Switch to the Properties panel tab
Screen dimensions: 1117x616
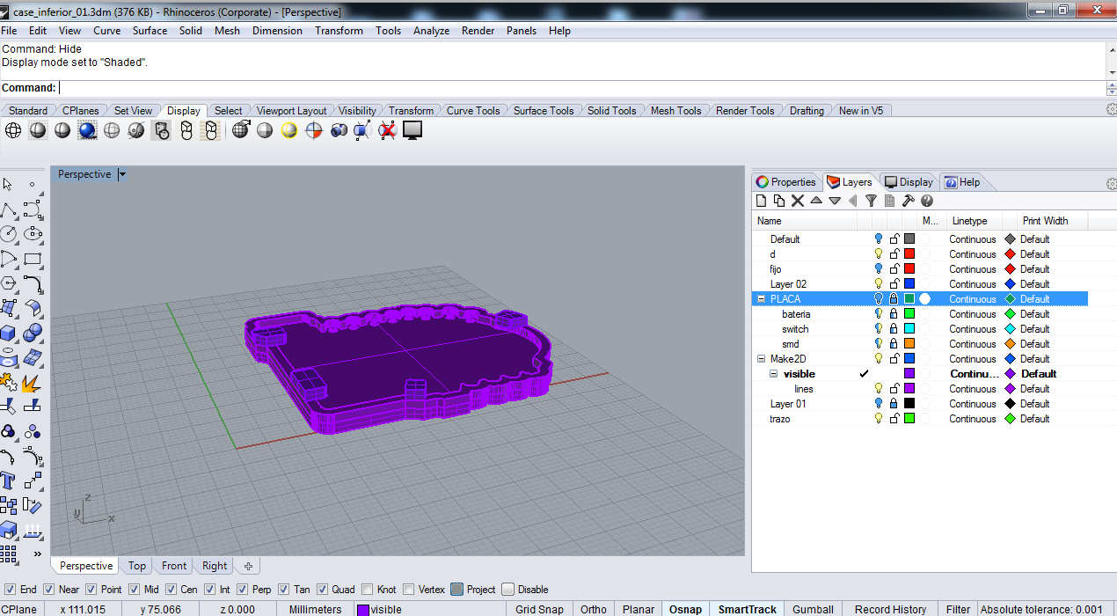(786, 182)
